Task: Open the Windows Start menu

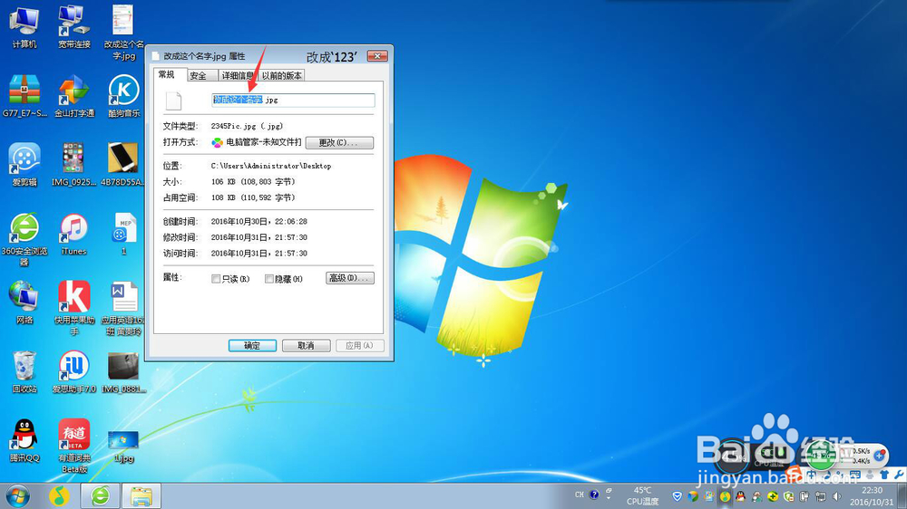Action: coord(17,495)
